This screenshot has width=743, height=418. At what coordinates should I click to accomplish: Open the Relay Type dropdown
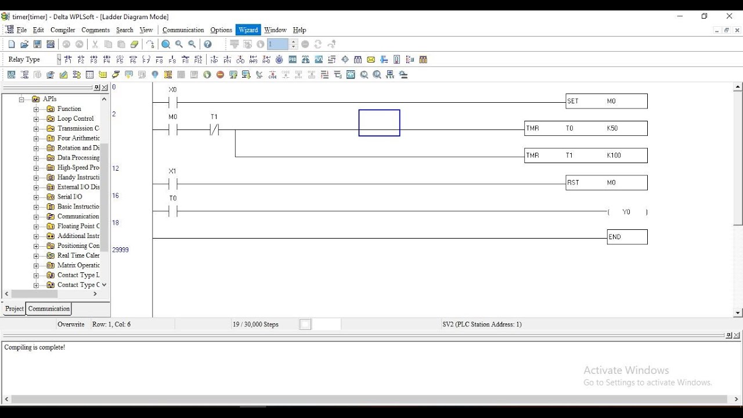[x=59, y=59]
